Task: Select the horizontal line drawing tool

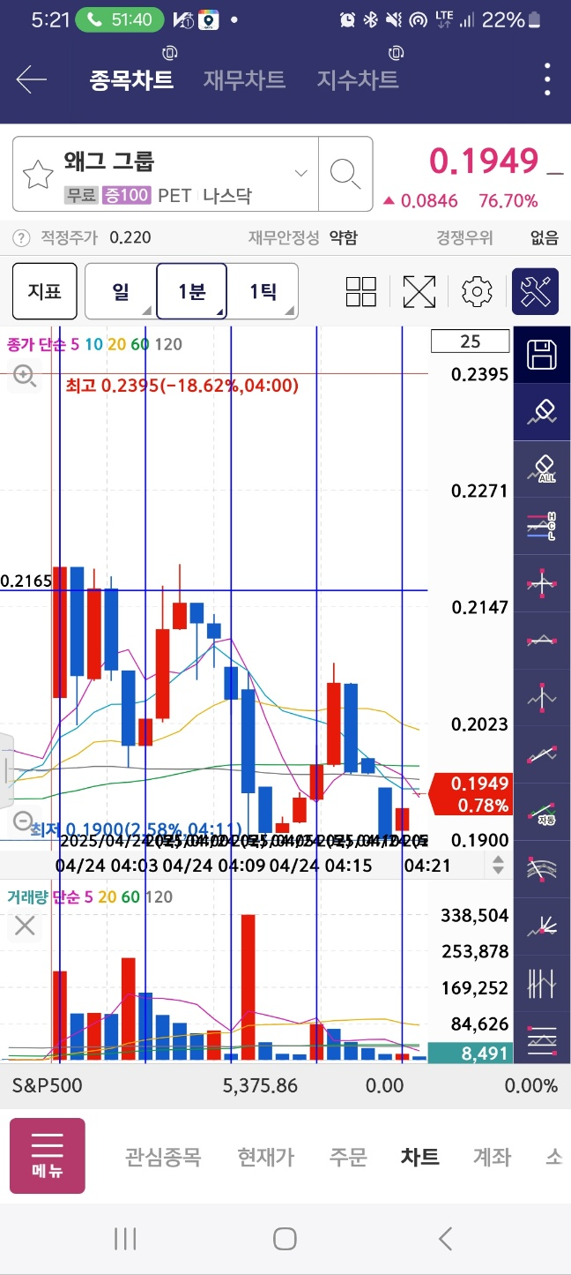Action: pyautogui.click(x=541, y=640)
